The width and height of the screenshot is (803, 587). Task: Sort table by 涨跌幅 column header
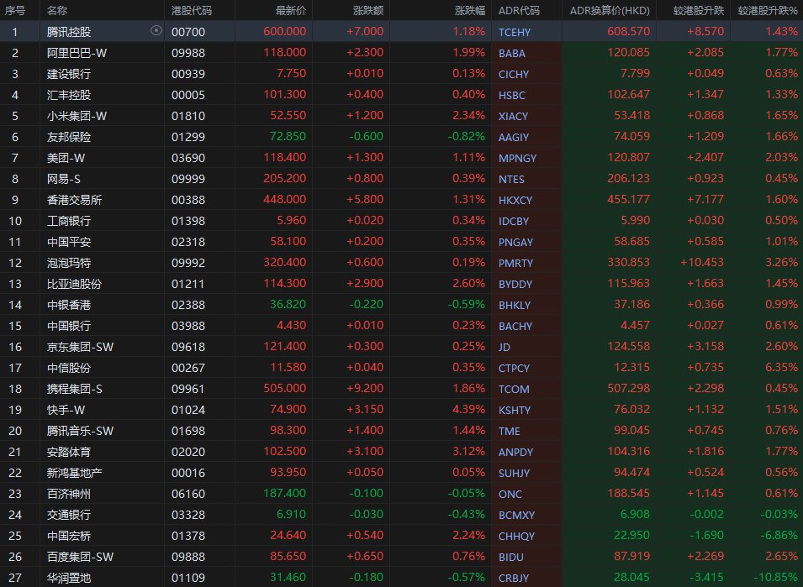(469, 10)
